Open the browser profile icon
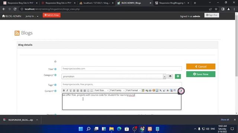 point(228,9)
